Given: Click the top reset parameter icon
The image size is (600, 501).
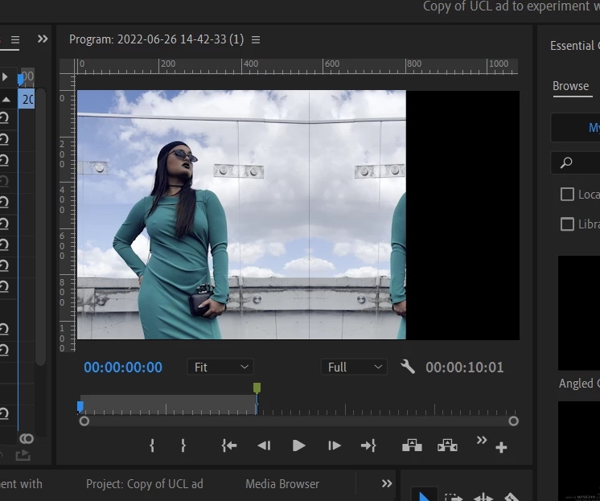Looking at the screenshot, I should pos(4,117).
